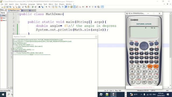Click the cos key on the calculator
The image size is (172, 97).
(x=151, y=57)
